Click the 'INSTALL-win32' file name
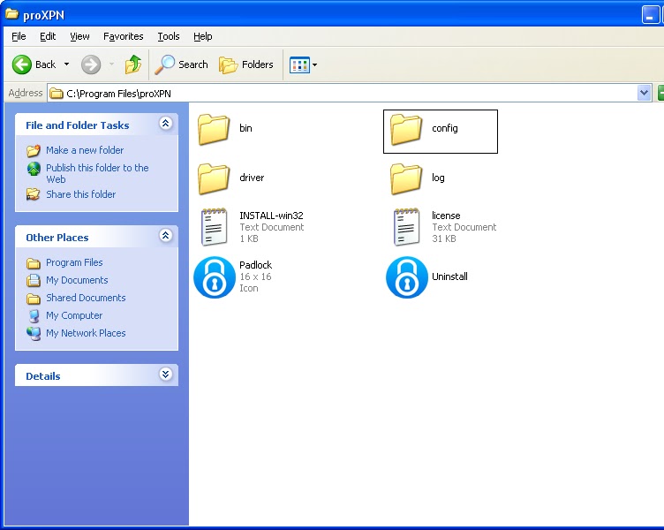Image resolution: width=664 pixels, height=530 pixels. [271, 216]
